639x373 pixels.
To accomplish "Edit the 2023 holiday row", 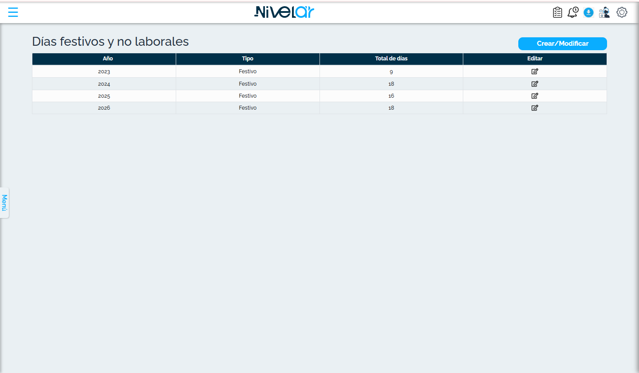I will [535, 71].
